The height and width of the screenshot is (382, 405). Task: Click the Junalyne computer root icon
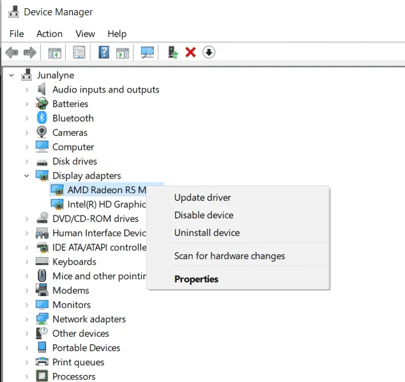[x=27, y=75]
